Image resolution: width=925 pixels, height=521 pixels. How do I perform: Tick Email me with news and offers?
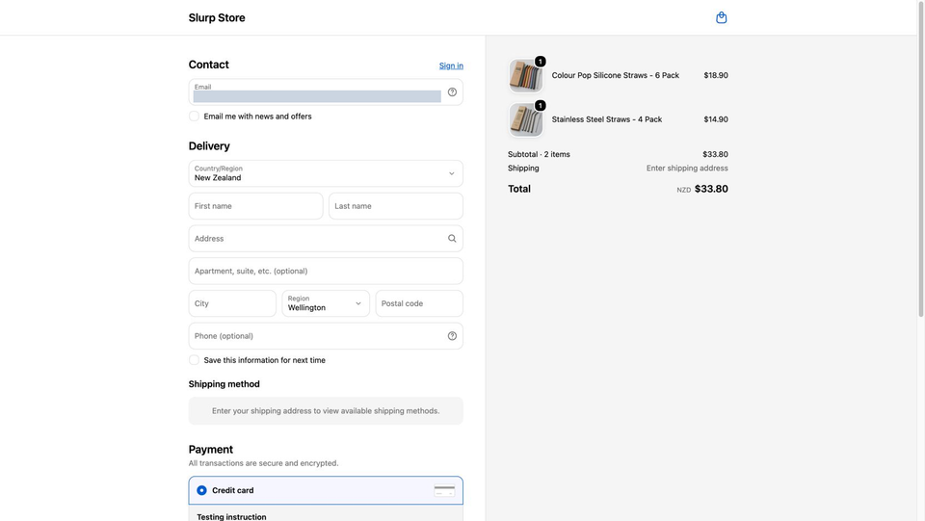(194, 117)
